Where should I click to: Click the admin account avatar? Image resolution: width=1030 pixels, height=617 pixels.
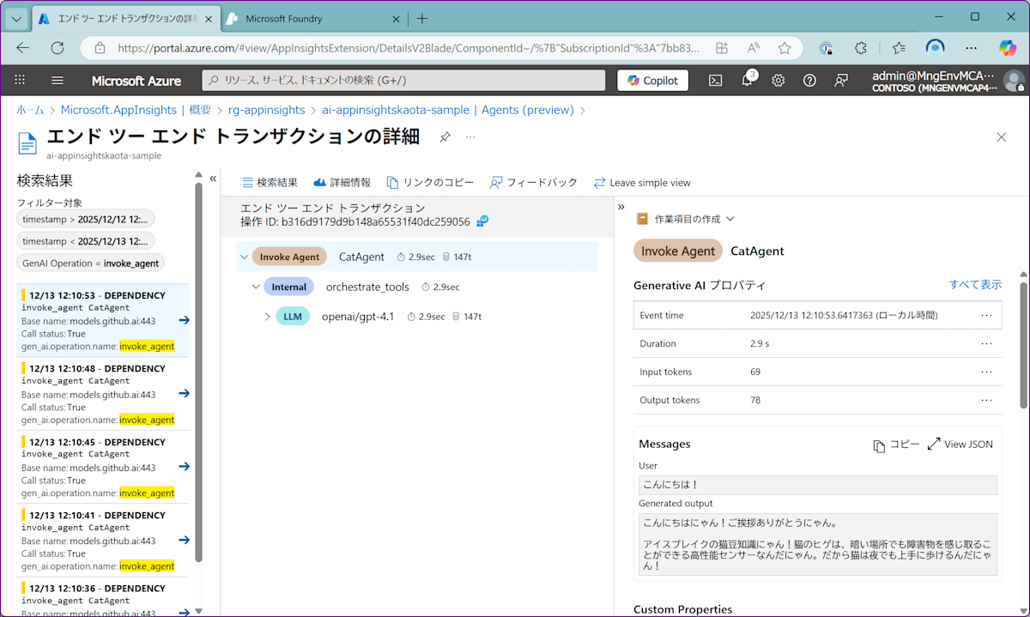(x=1014, y=81)
